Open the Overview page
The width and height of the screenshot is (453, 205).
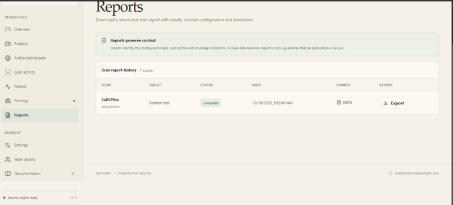[x=39, y=29]
